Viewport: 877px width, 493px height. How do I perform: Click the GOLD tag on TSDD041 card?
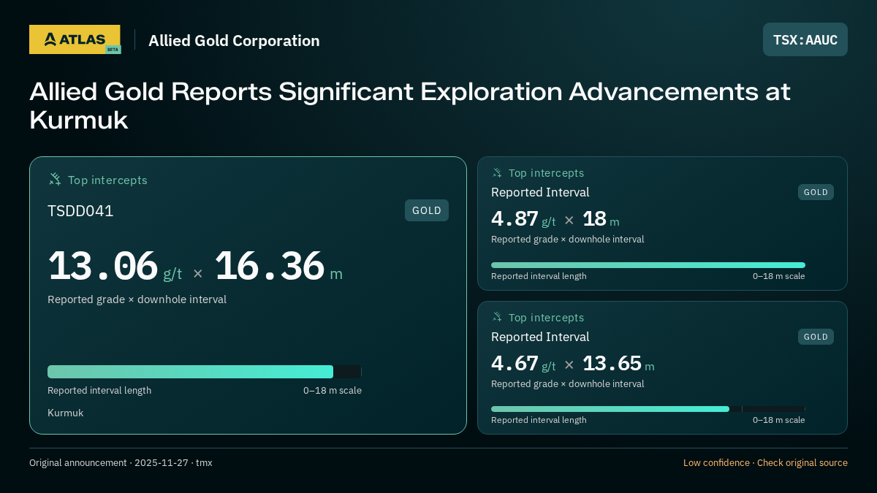[427, 210]
